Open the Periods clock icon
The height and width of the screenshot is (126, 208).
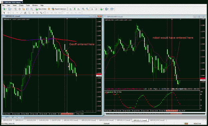point(106,9)
